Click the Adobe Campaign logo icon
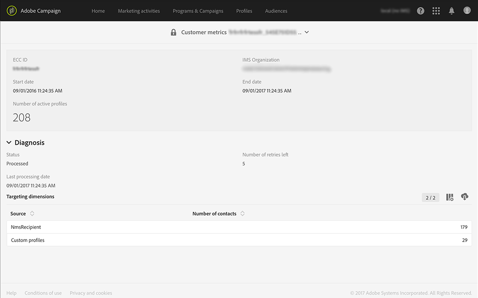Screen dimensions: 478x298 tap(11, 11)
